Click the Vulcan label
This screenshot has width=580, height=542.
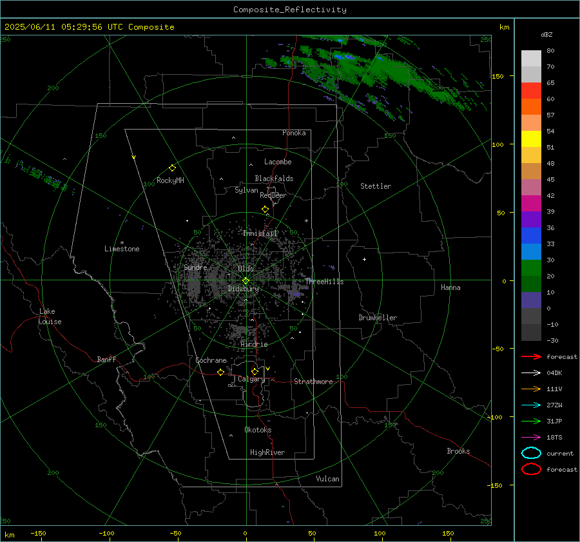coord(327,479)
